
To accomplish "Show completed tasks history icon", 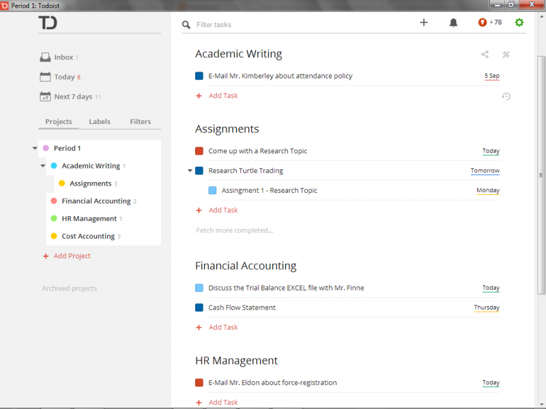I will (x=506, y=96).
